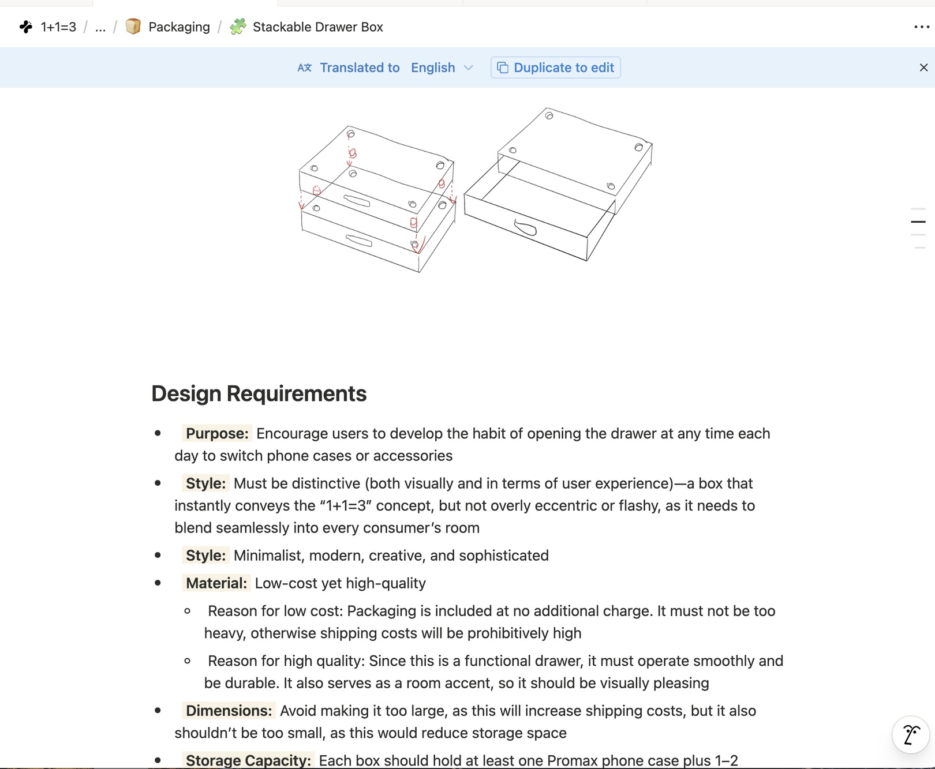Open the stackable drawer box sketch image
This screenshot has width=935, height=769.
(x=476, y=190)
